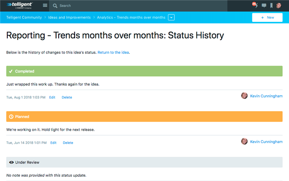Viewport: 289px width, 181px height.
Task: Click 'Just wrapped this work up' note text
Action: click(53, 84)
